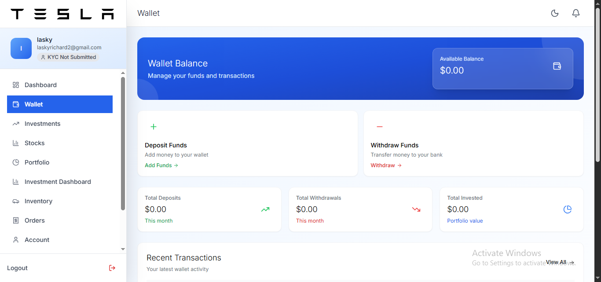Click the Investments trend icon in sidebar

coord(16,124)
